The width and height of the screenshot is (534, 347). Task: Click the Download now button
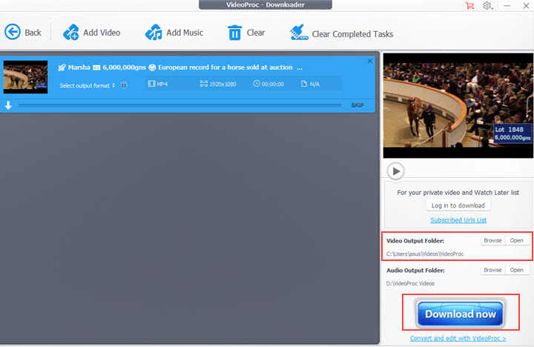(461, 314)
